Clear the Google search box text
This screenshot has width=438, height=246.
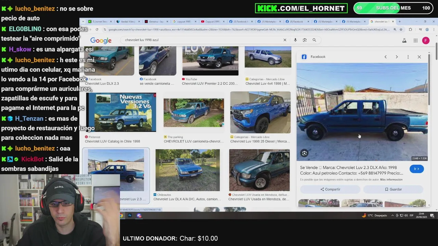point(285,40)
